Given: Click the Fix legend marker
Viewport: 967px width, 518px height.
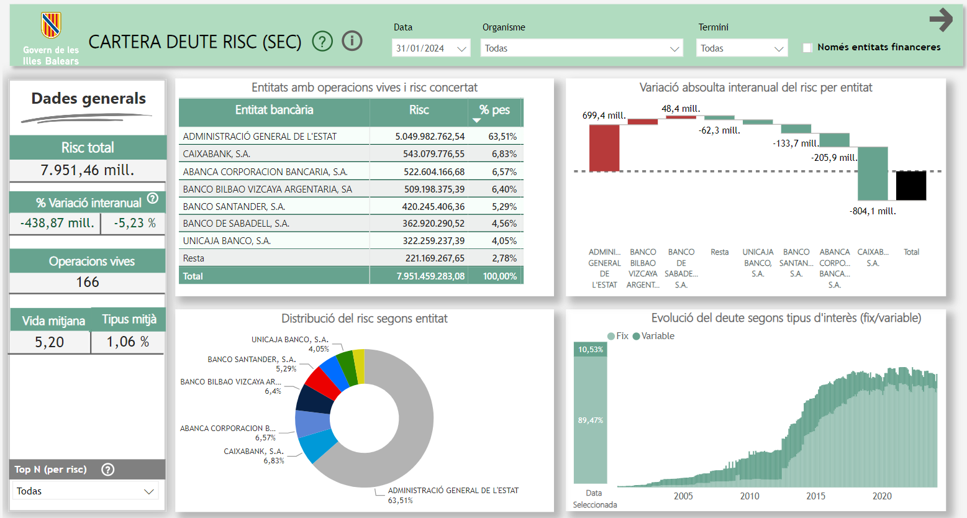Looking at the screenshot, I should pos(611,336).
